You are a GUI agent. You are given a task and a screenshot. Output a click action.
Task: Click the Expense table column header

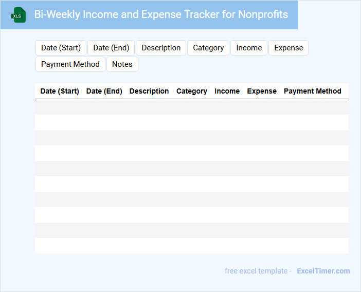tap(262, 91)
